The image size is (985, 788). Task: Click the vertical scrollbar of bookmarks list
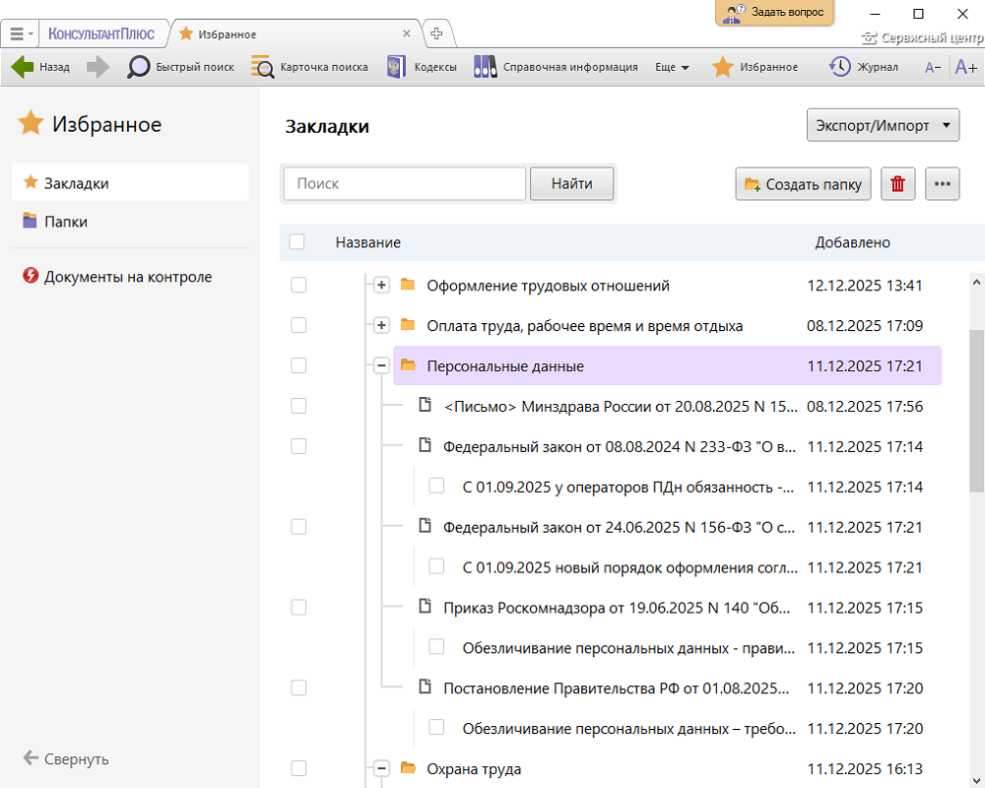pos(976,414)
